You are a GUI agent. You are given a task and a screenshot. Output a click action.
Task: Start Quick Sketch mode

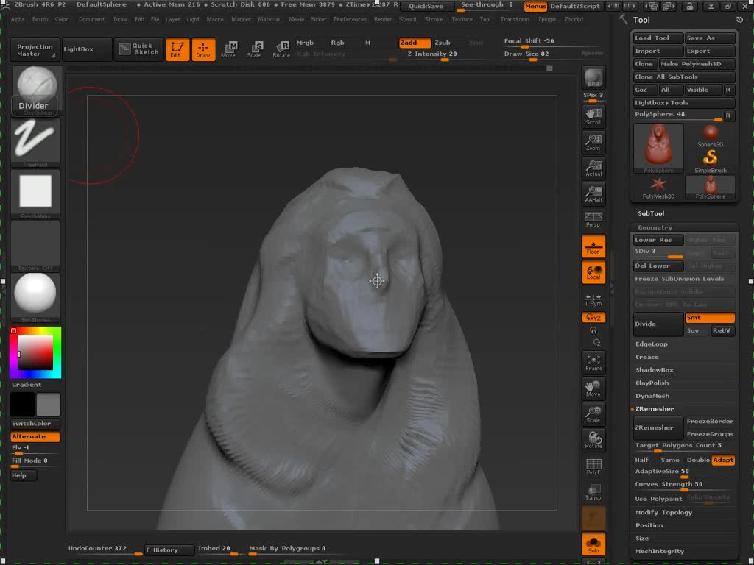pyautogui.click(x=139, y=49)
